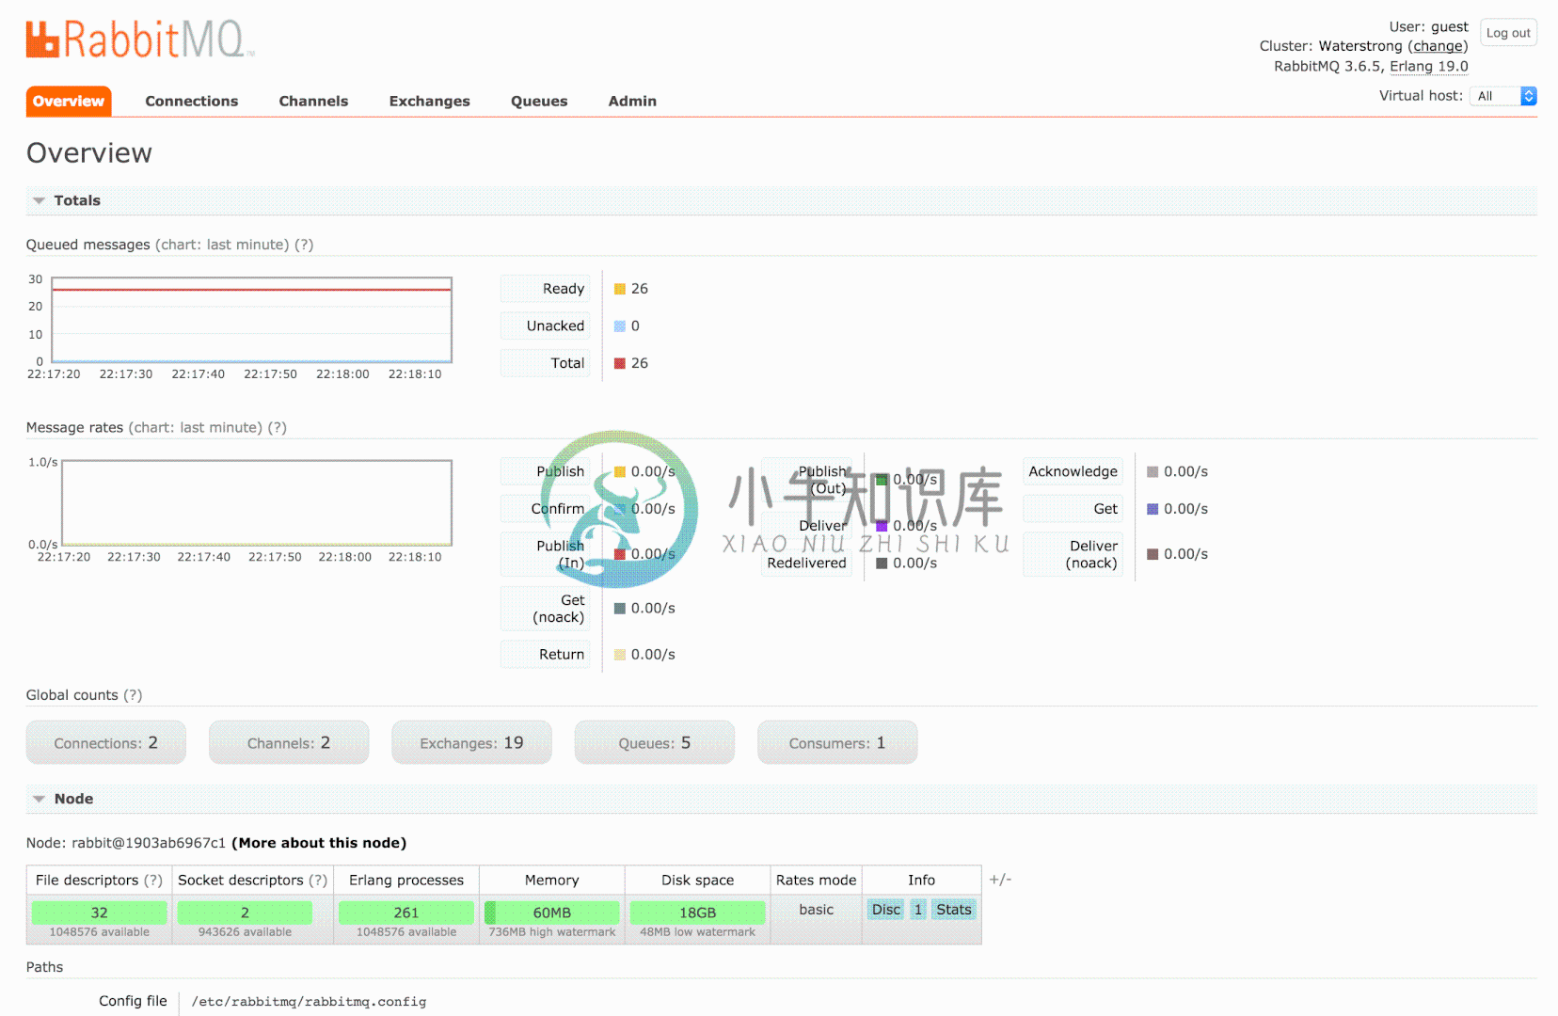Screen dimensions: 1558x1016
Task: Click the Stats info badge
Action: [x=953, y=910]
